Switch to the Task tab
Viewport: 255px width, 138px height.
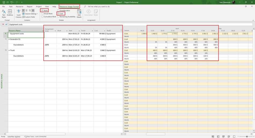click(11, 6)
